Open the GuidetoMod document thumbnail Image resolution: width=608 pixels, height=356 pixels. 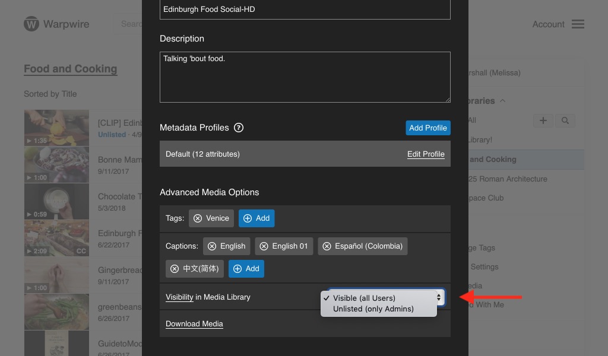(x=56, y=343)
